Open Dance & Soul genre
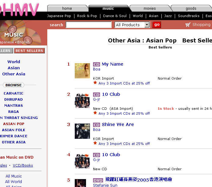This screenshot has width=212, height=187. 115,16
